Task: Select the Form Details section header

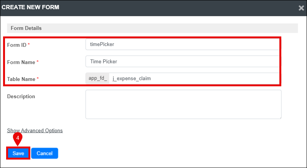Action: 152,28
